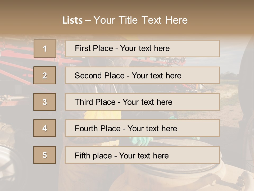Select 'Your Title Text Here' heading text
This screenshot has width=254, height=191.
[x=140, y=20]
